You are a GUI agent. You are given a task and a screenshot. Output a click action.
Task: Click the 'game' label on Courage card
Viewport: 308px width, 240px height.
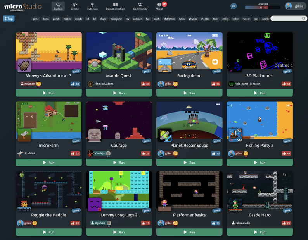click(x=147, y=141)
